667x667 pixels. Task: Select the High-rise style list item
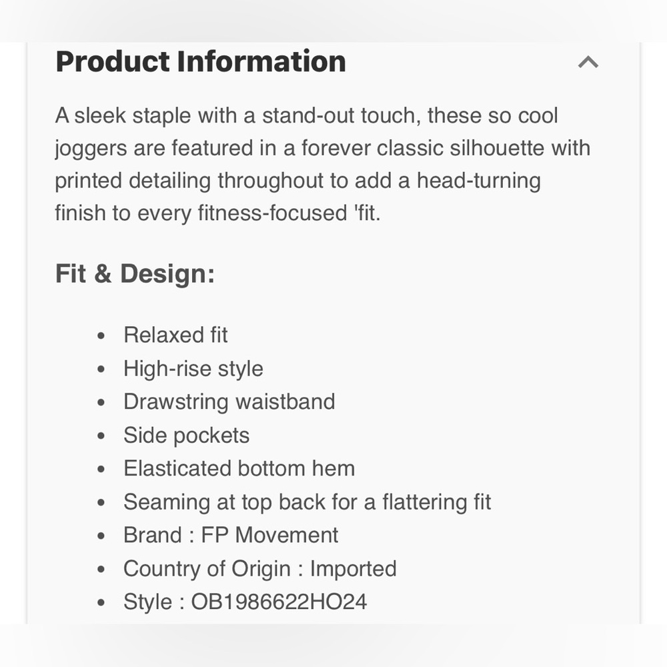click(193, 368)
